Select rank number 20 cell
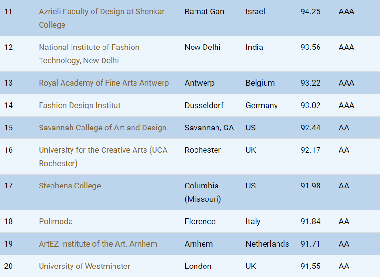The image size is (380, 277). tap(8, 266)
